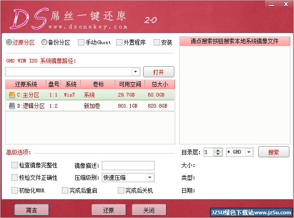Viewport: 294px width, 218px height.
Task: Sort by 还原系统 column header
Action: click(26, 84)
